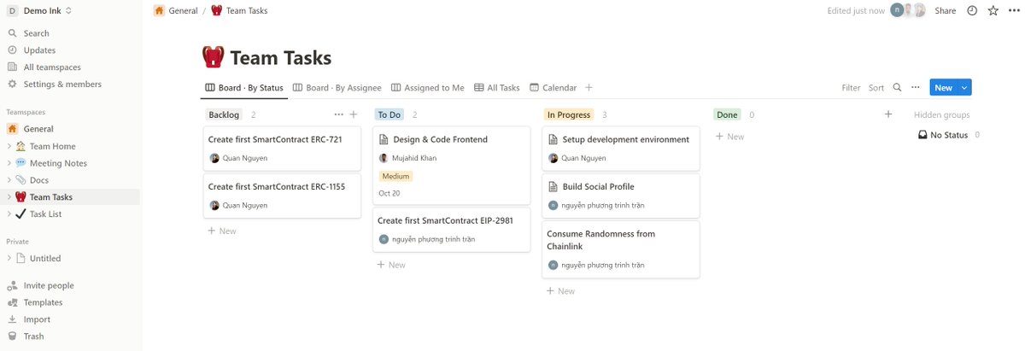Switch to Board · By Status view
Screen dimensions: 1025x351
click(244, 87)
